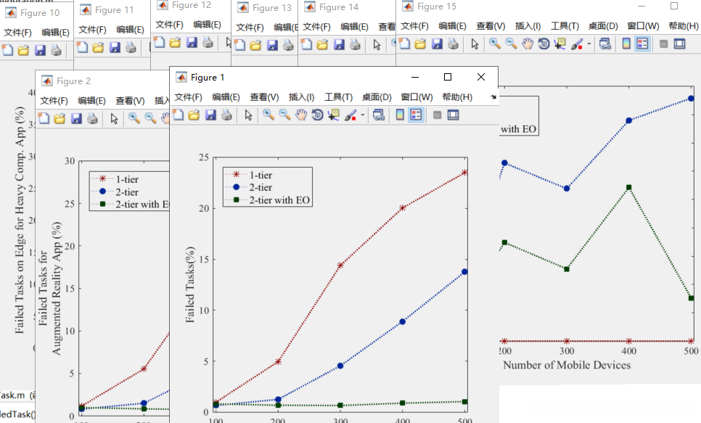This screenshot has height=423, width=701.
Task: Enable Edit Plot arrow in Figure 15 toolbar
Action: pos(475,44)
